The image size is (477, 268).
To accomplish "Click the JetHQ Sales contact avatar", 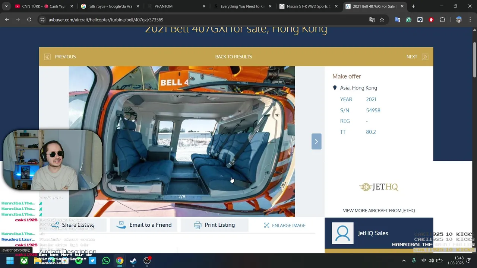I will 342,233.
